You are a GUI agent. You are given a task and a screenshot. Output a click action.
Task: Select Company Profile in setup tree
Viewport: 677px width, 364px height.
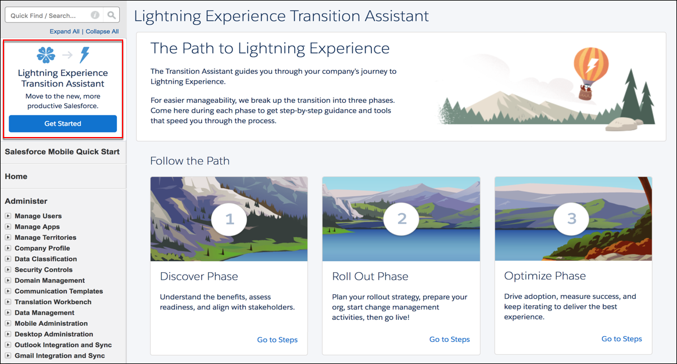tap(42, 248)
